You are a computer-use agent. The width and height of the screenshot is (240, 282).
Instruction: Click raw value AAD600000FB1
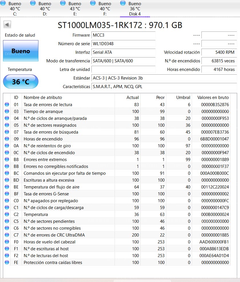pyautogui.click(x=214, y=242)
